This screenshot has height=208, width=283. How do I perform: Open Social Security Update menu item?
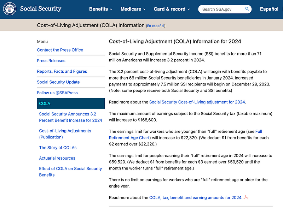58,82
